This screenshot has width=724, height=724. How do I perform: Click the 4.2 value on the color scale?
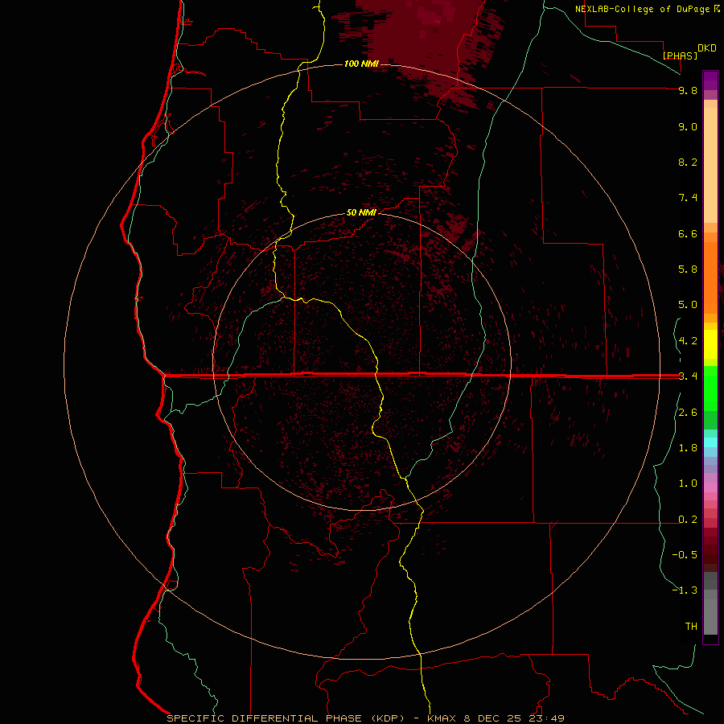688,341
